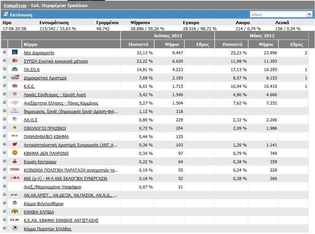The width and height of the screenshot is (315, 234).
Task: Click the ΕΘΝΙΚΗ ΕΛΠΙΔΑ eagle emblem icon
Action: coord(15,212)
